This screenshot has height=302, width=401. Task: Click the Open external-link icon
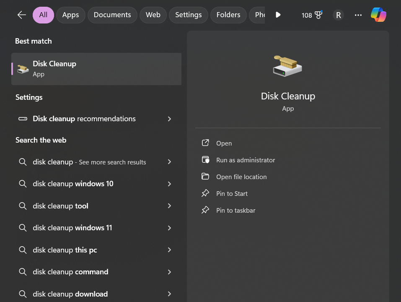tap(205, 143)
